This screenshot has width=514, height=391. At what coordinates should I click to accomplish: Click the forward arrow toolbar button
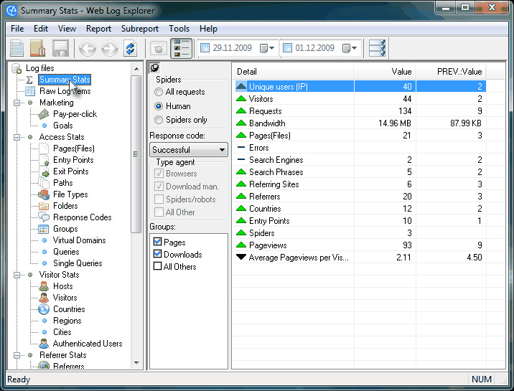[x=109, y=49]
